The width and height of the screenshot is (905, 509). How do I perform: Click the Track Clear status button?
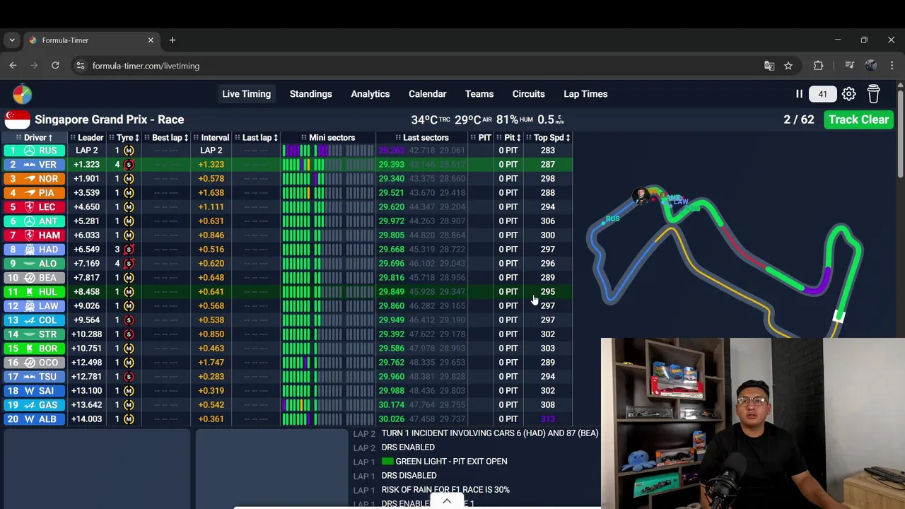[x=858, y=119]
